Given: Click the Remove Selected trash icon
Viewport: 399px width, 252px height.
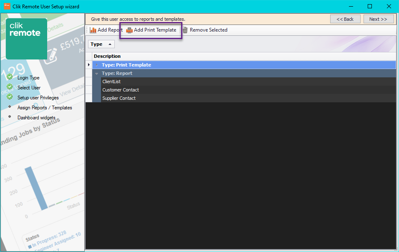Looking at the screenshot, I should coord(185,30).
